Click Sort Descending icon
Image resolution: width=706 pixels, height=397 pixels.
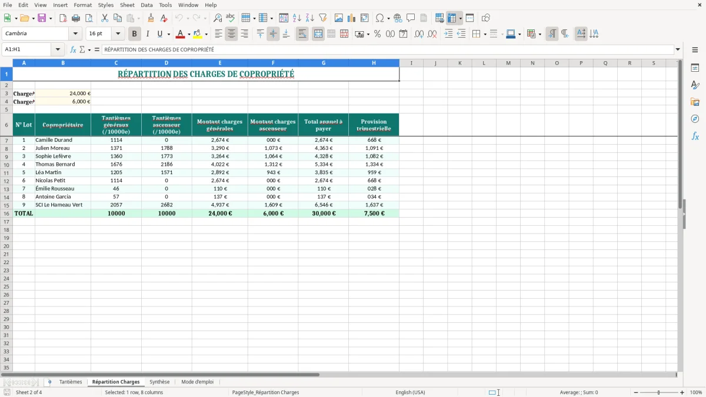pyautogui.click(x=310, y=18)
